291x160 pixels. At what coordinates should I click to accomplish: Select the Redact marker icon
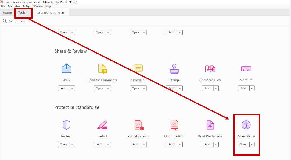coord(102,125)
